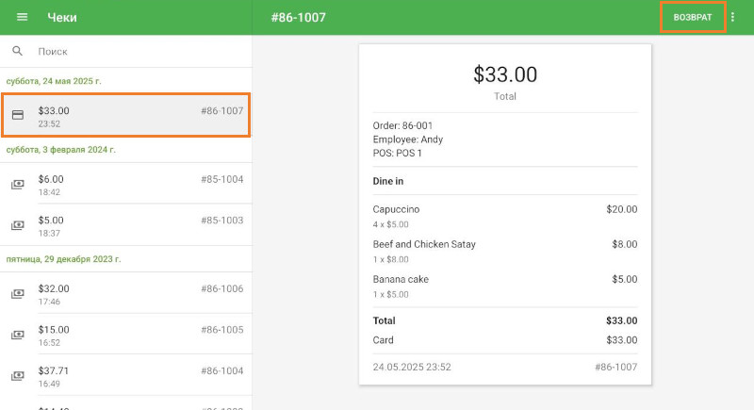Select receipt number #85-1004
Viewport: 754px width, 410px height.
click(221, 179)
